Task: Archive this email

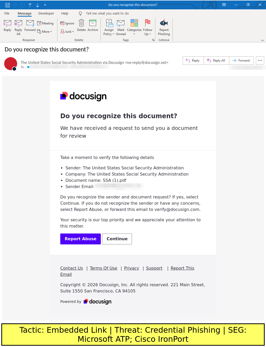Action: pyautogui.click(x=93, y=23)
